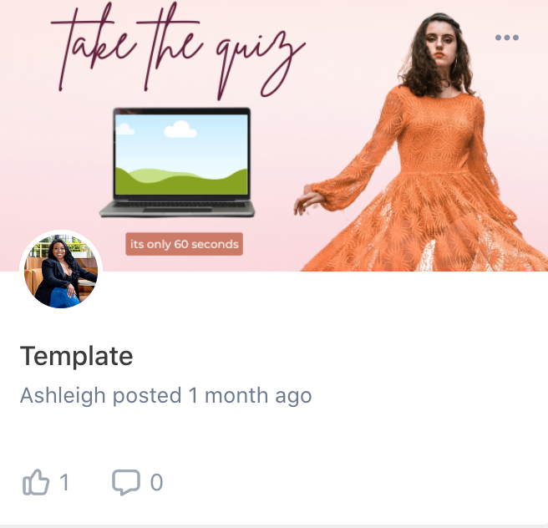Click the 'take the quiz' script heading

(x=178, y=51)
